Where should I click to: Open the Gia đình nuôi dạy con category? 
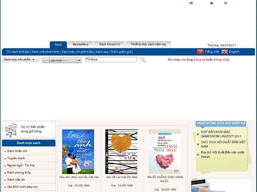point(23,187)
